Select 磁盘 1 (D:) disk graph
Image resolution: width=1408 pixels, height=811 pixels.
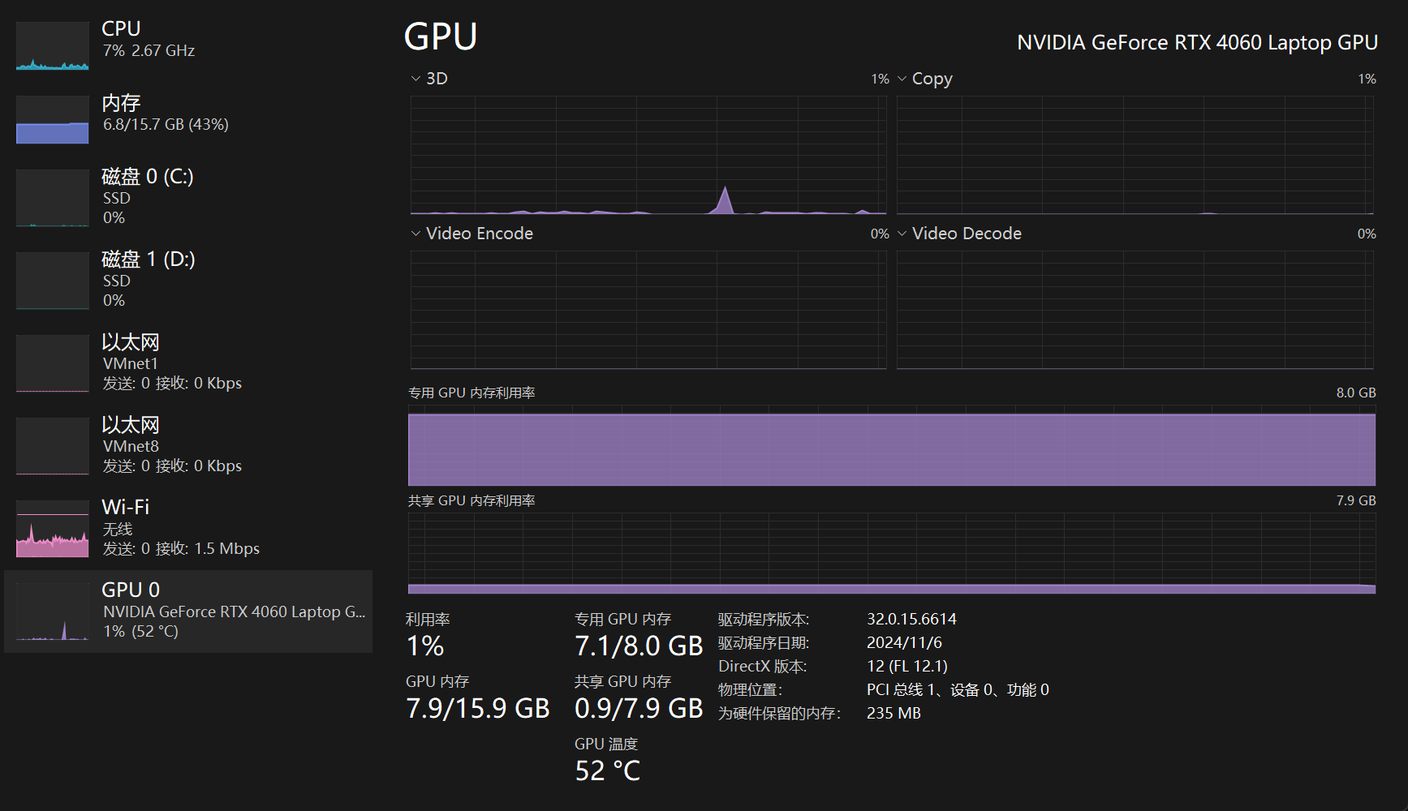coord(53,281)
